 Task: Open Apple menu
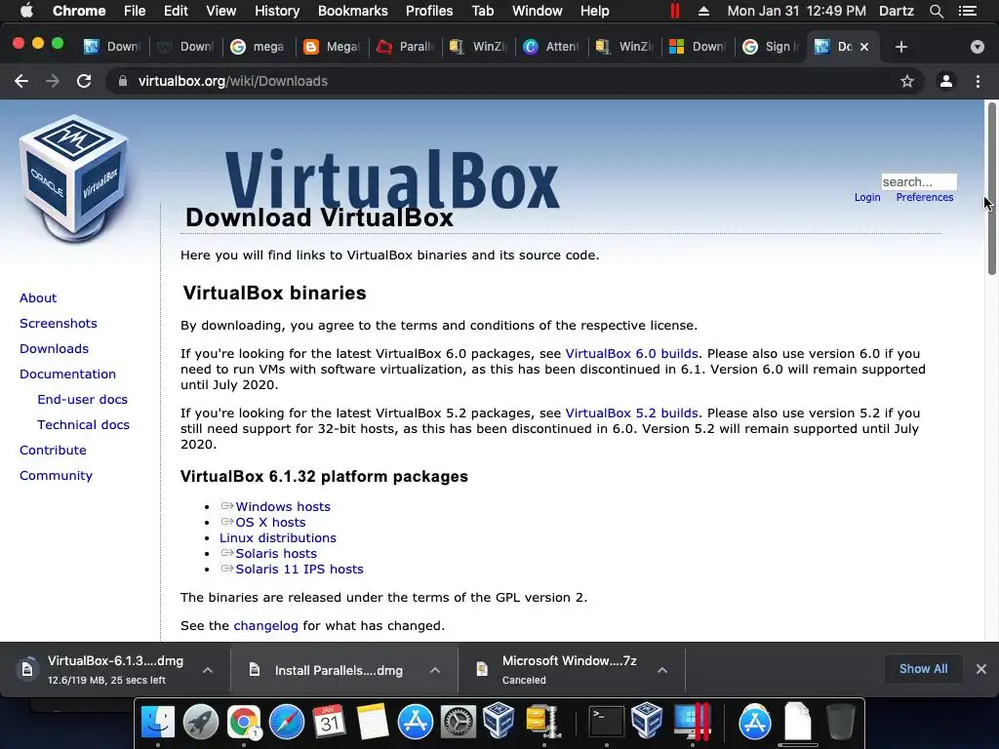26,11
